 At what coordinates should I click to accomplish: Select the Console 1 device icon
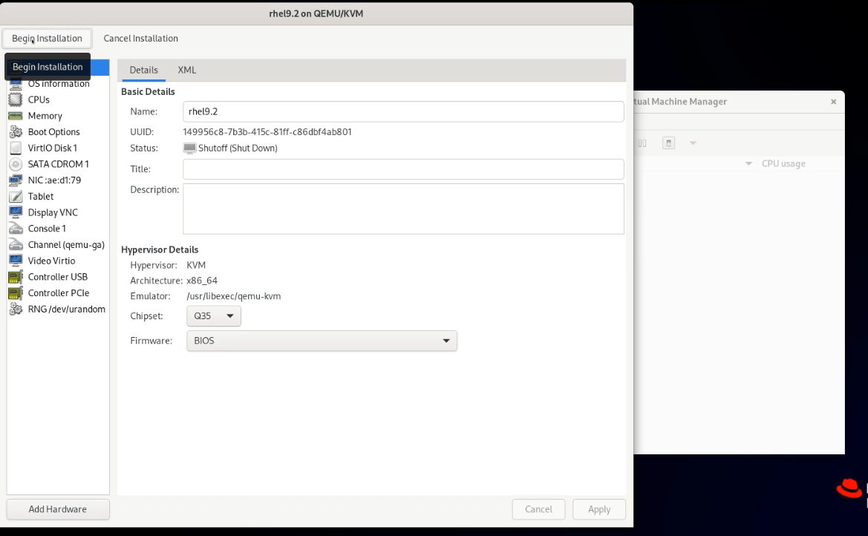16,228
